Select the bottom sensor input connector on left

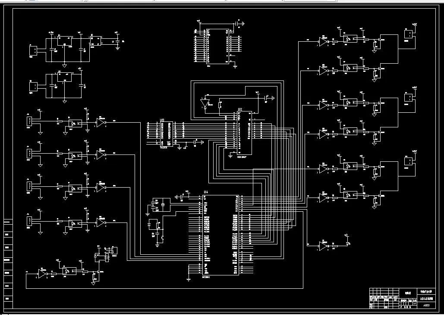pos(29,221)
